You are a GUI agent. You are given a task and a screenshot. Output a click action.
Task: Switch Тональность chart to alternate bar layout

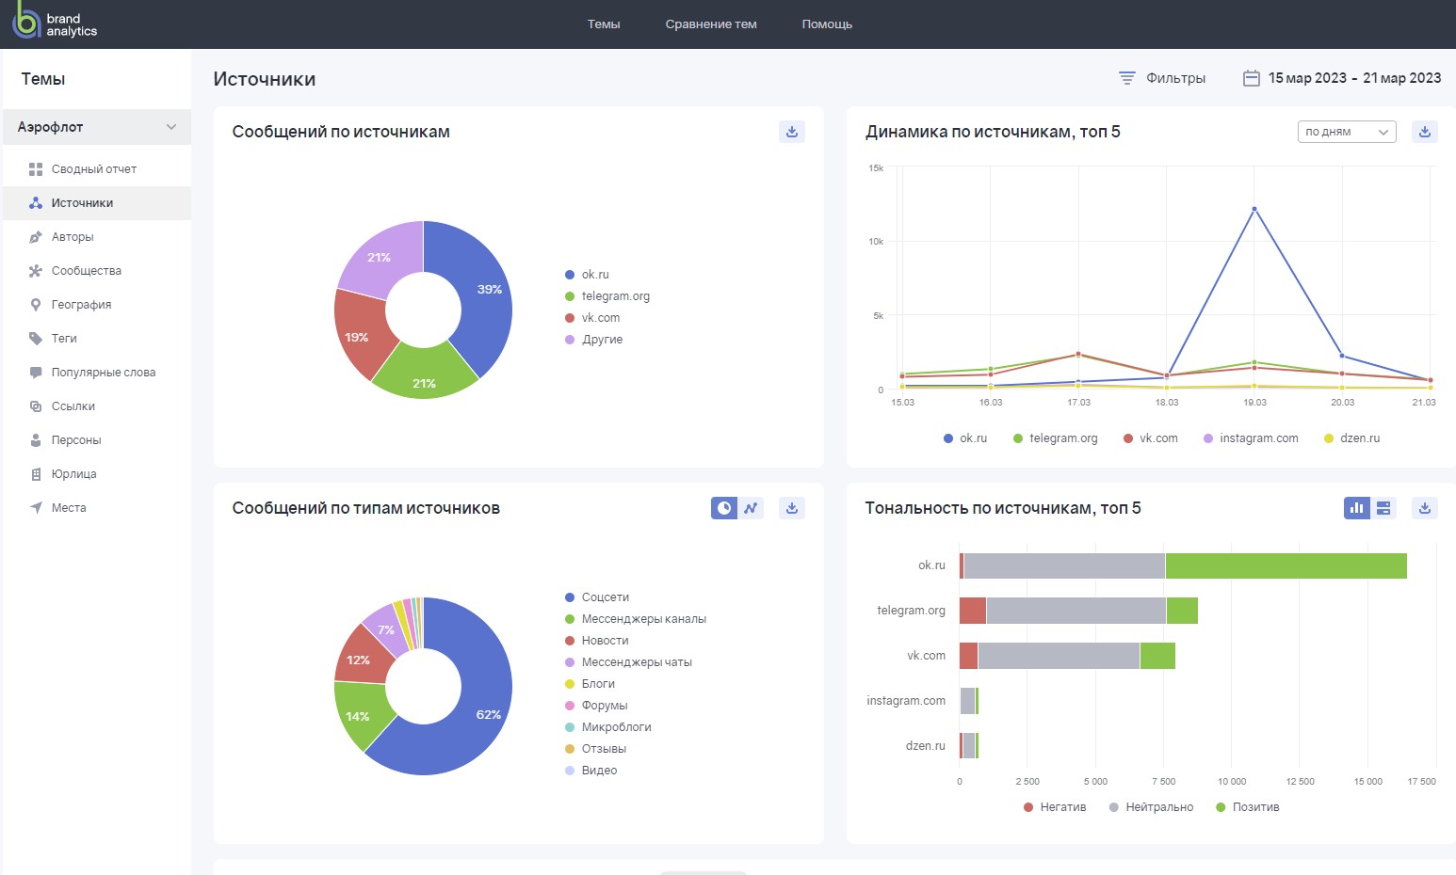point(1383,507)
